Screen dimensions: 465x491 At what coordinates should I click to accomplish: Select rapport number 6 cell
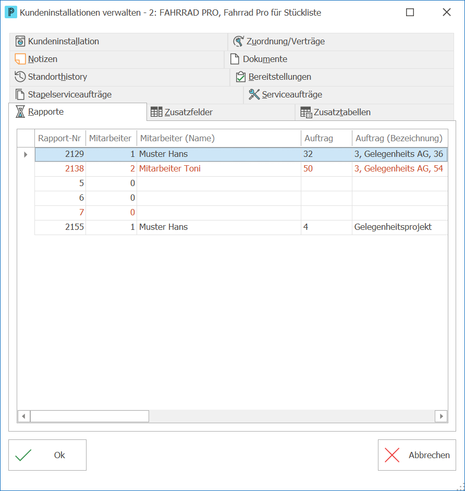[60, 198]
